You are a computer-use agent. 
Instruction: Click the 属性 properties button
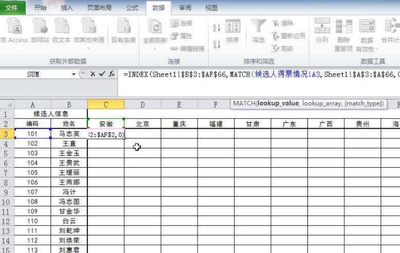(181, 36)
